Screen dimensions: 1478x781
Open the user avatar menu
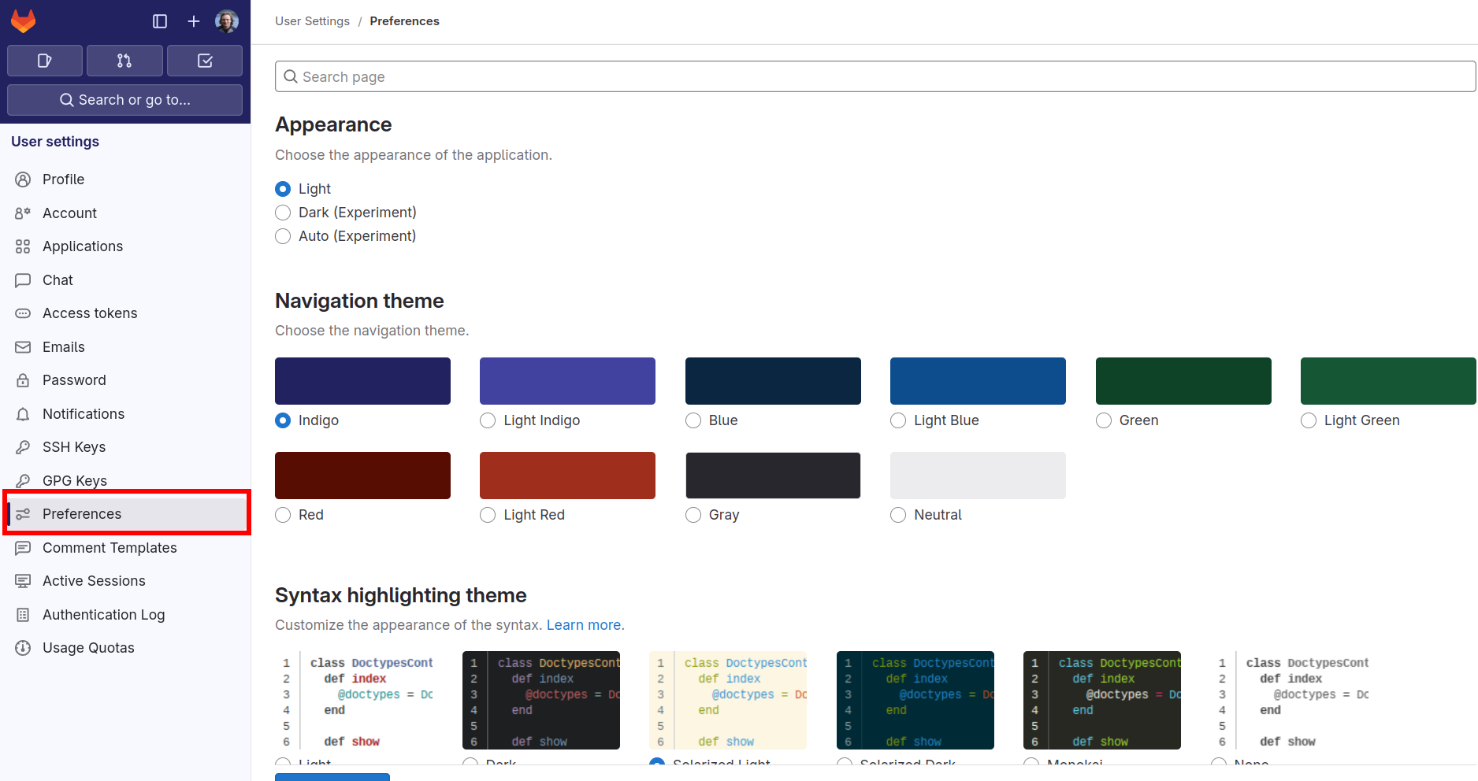tap(227, 21)
